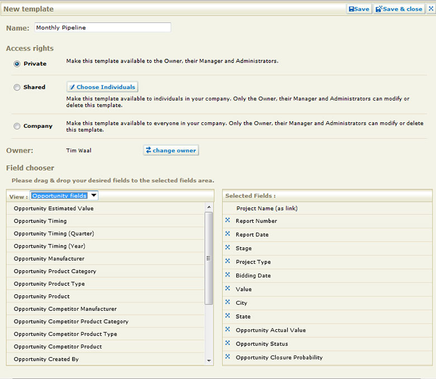Click Save & close button
The height and width of the screenshot is (379, 436).
coord(399,9)
